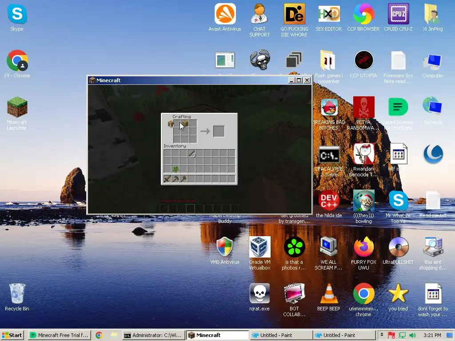Open the is that a phobos r... icon
455x341 pixels.
(x=294, y=254)
